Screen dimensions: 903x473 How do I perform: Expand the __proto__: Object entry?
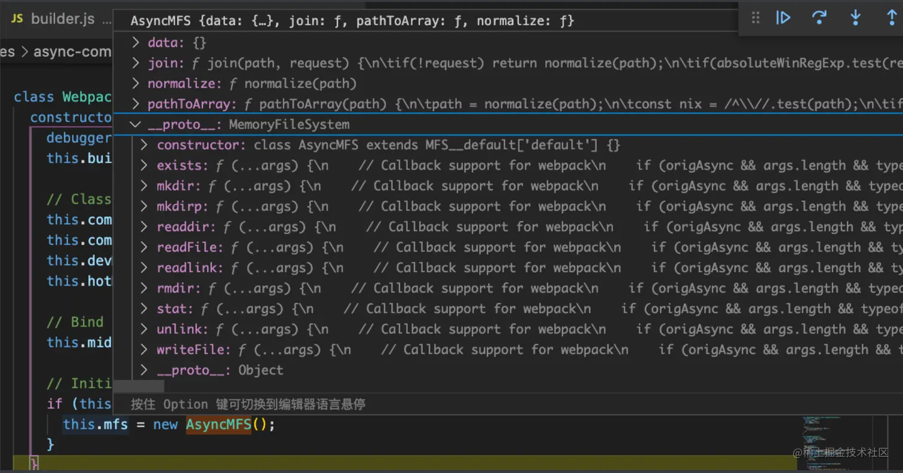[x=144, y=370]
